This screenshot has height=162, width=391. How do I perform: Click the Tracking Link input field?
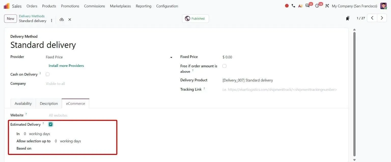click(282, 89)
